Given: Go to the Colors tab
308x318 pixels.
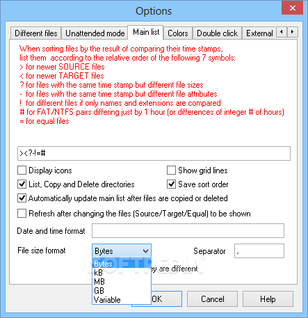Looking at the screenshot, I should [178, 33].
